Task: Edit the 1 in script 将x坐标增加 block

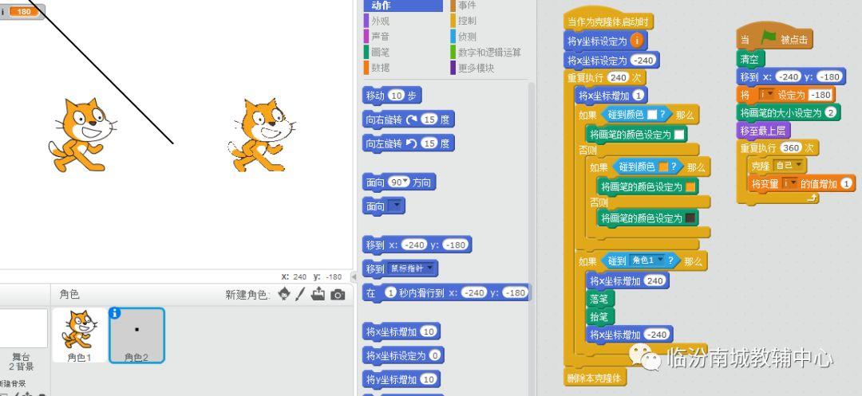Action: click(x=638, y=96)
